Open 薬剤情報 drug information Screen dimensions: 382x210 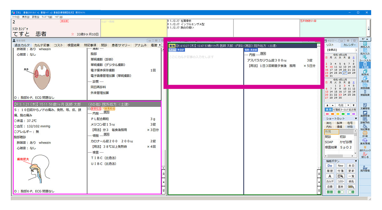pyautogui.click(x=365, y=141)
